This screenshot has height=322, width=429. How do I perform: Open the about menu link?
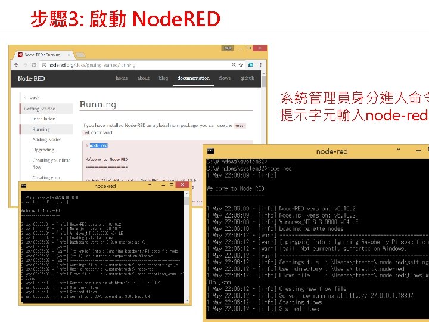144,78
